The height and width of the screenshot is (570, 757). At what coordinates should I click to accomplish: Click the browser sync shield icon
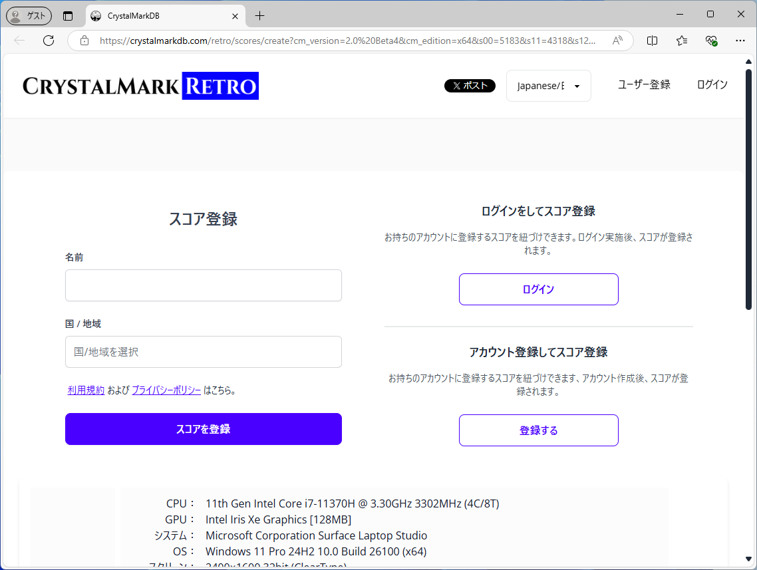pyautogui.click(x=710, y=41)
